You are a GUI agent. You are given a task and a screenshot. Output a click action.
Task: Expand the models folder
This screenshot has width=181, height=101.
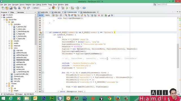[9, 43]
